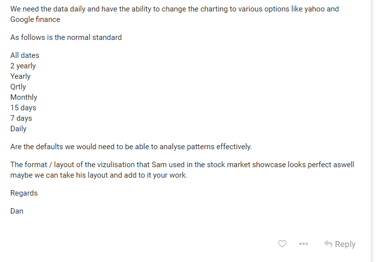
Task: Click the 'Daily' line in the list
Action: (x=18, y=129)
